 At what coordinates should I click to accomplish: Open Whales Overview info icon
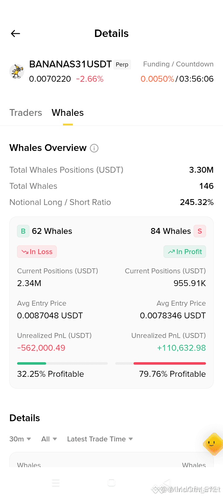point(94,148)
